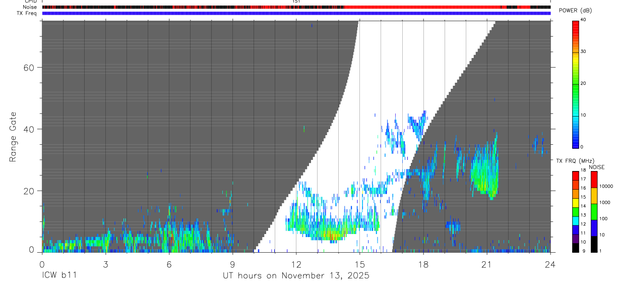This screenshot has height=286, width=619.
Task: Click the 100 value on the NOISE scale
Action: pos(604,218)
